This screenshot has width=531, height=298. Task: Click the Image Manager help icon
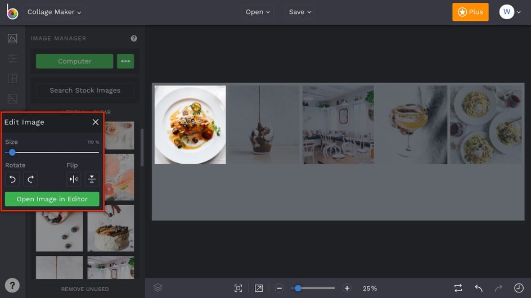click(x=134, y=38)
